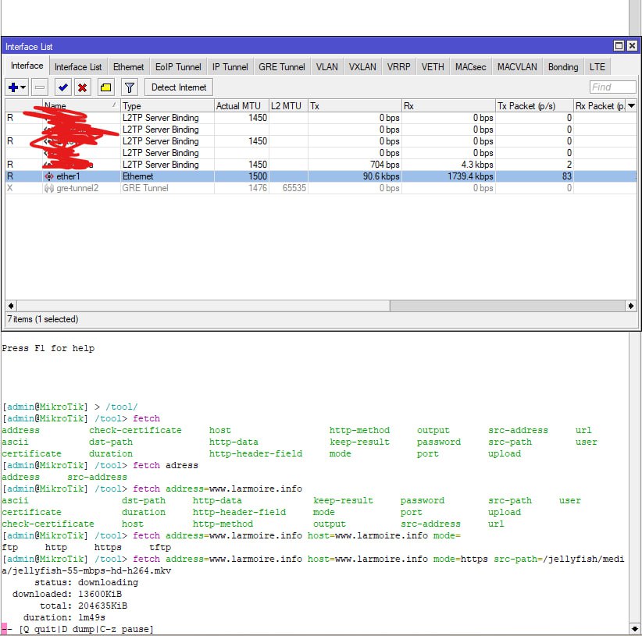The image size is (642, 636).
Task: Click into the Find search field
Action: 612,87
